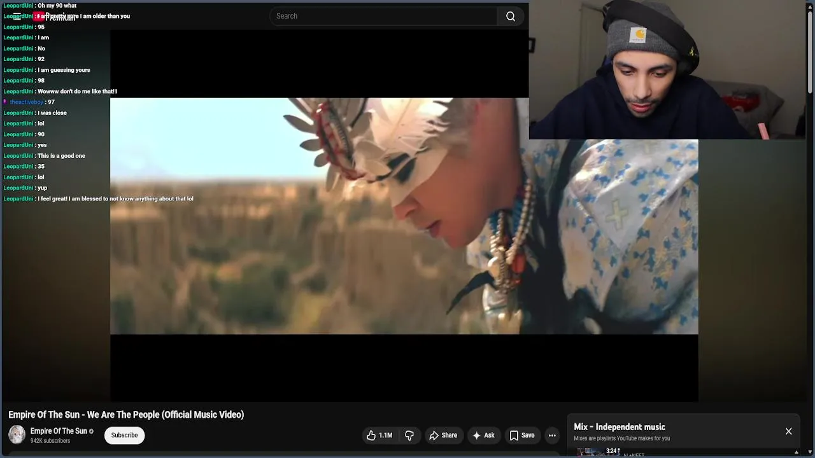Click the verified artist badge
Viewport: 815px width, 458px height.
91,431
